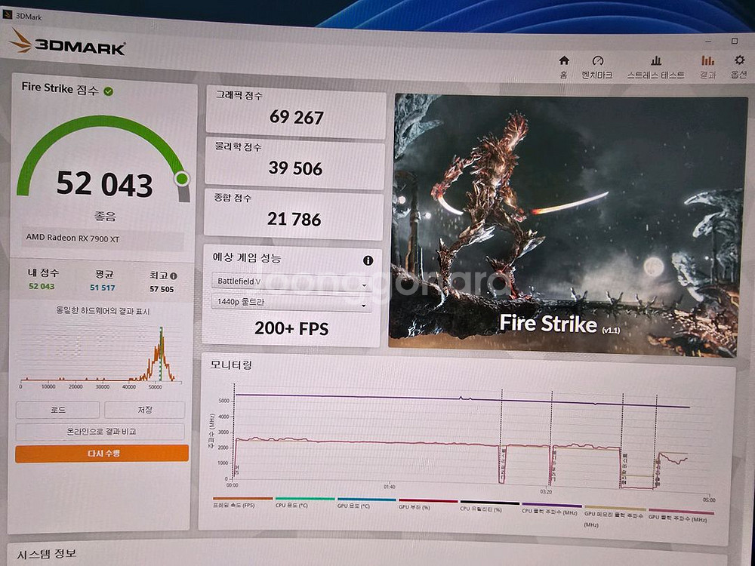Click the GPU 온도 (°C) blue legend swatch

pyautogui.click(x=365, y=500)
